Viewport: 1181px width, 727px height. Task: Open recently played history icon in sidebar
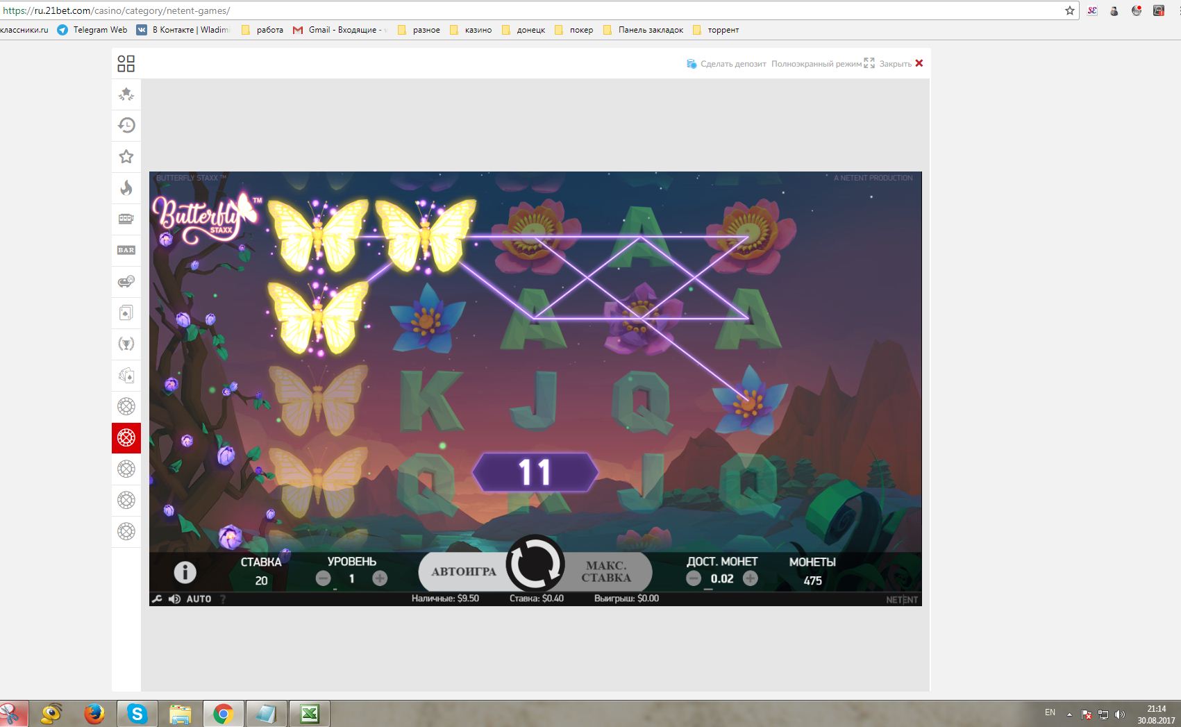(126, 125)
